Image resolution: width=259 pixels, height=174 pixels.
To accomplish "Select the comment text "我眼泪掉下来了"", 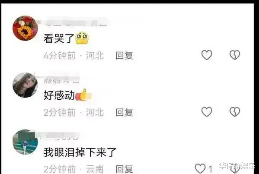I will coord(80,152).
